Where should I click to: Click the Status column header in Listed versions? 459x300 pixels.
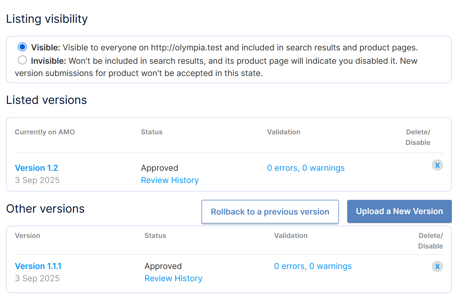pyautogui.click(x=151, y=132)
